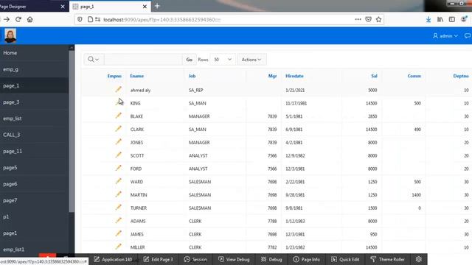Open the admin user dropdown
The image size is (472, 265).
pyautogui.click(x=445, y=36)
